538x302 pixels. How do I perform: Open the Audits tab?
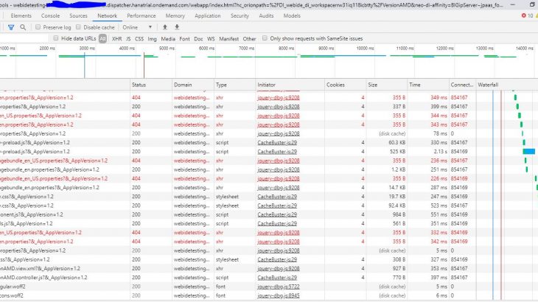[266, 15]
